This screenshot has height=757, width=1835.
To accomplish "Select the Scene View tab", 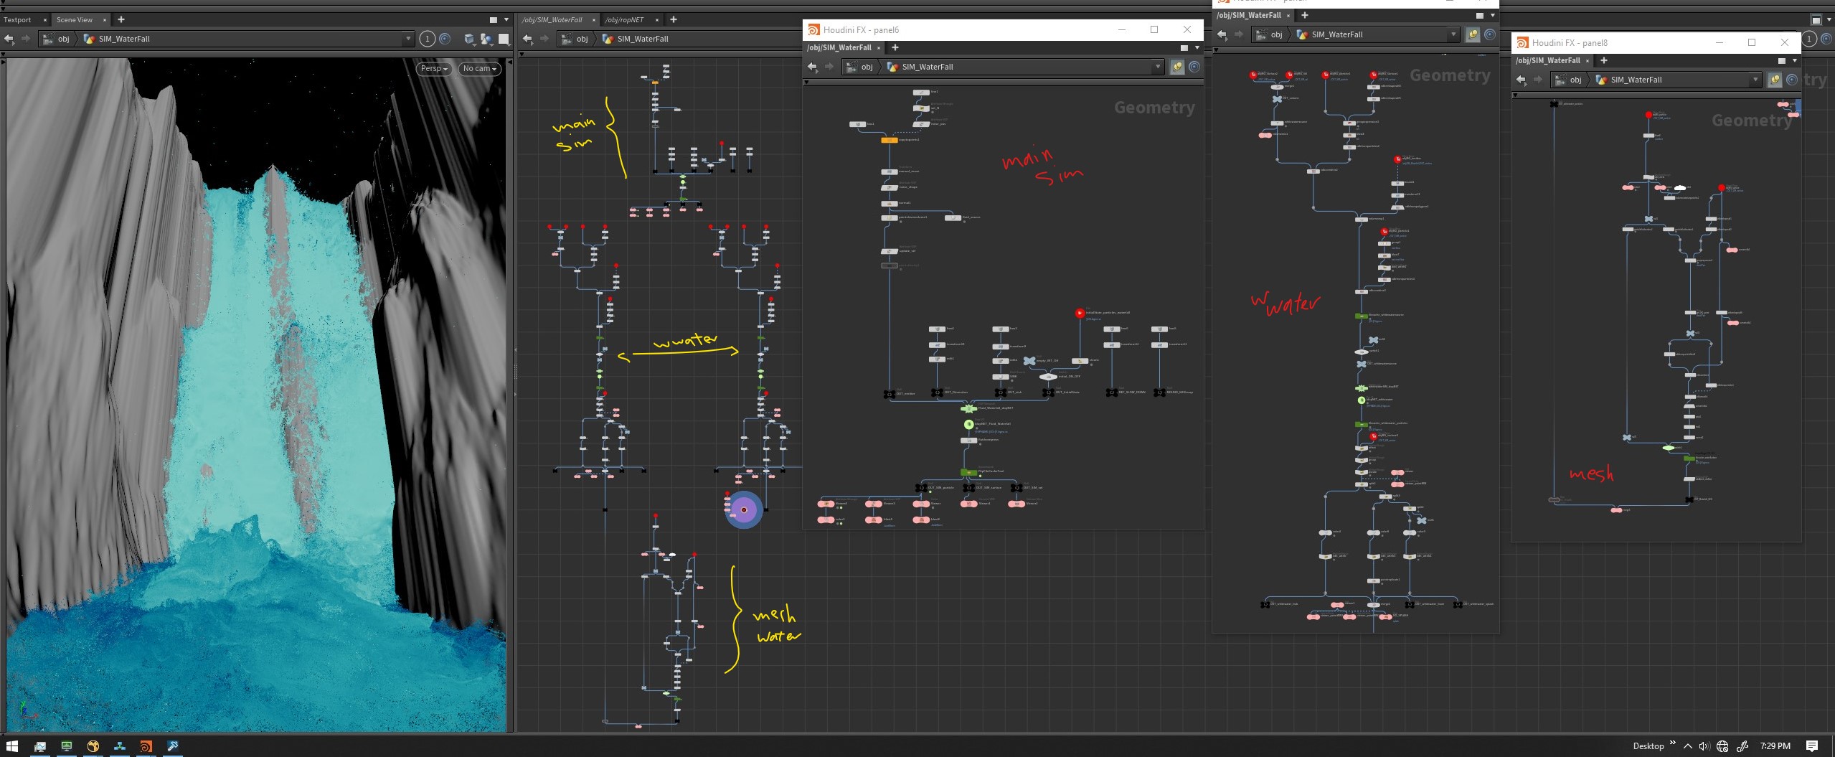I will point(75,19).
